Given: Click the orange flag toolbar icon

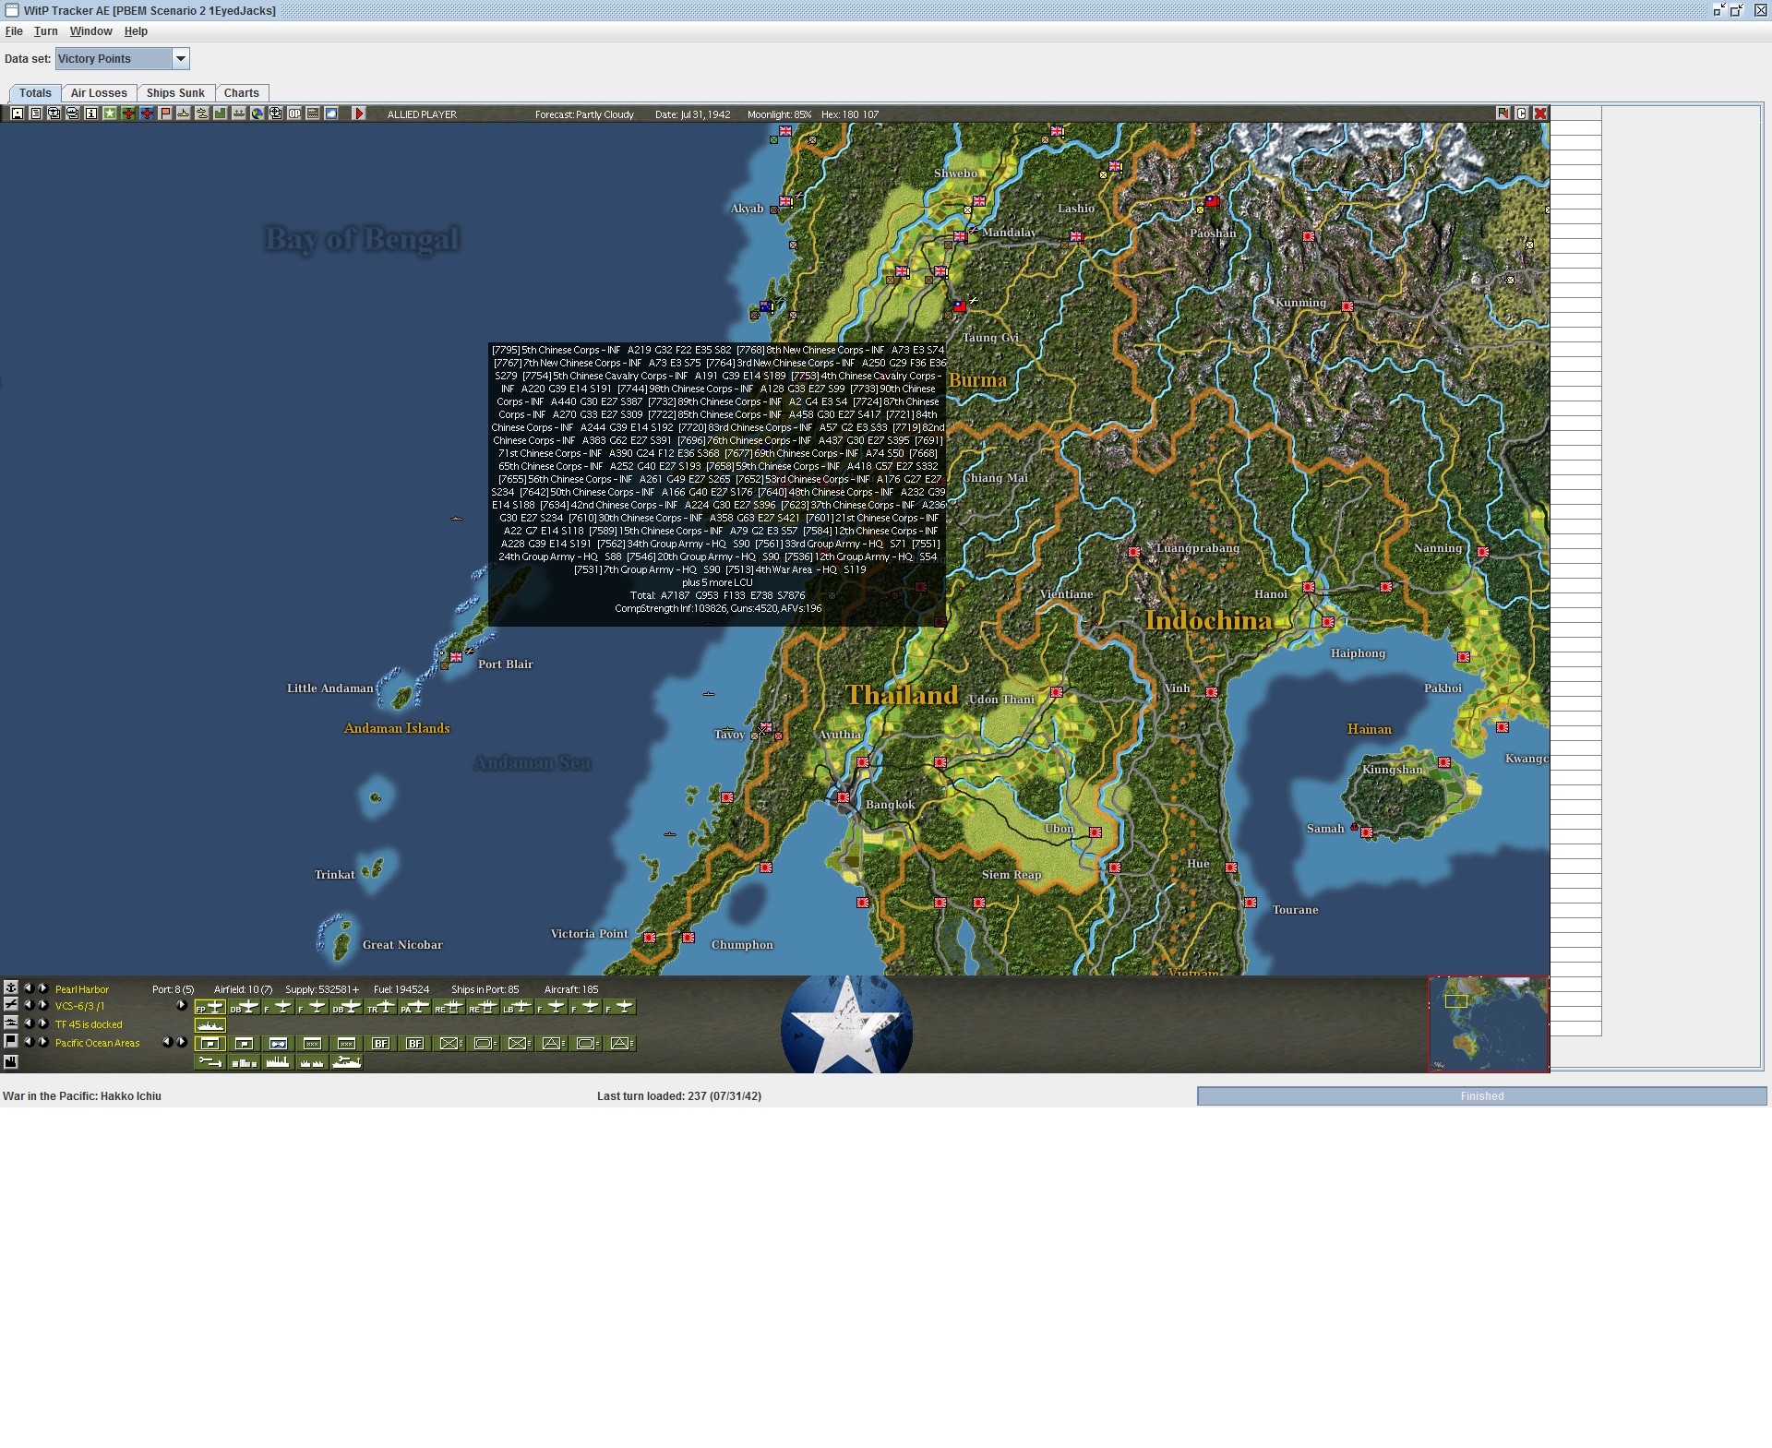Looking at the screenshot, I should 165,114.
